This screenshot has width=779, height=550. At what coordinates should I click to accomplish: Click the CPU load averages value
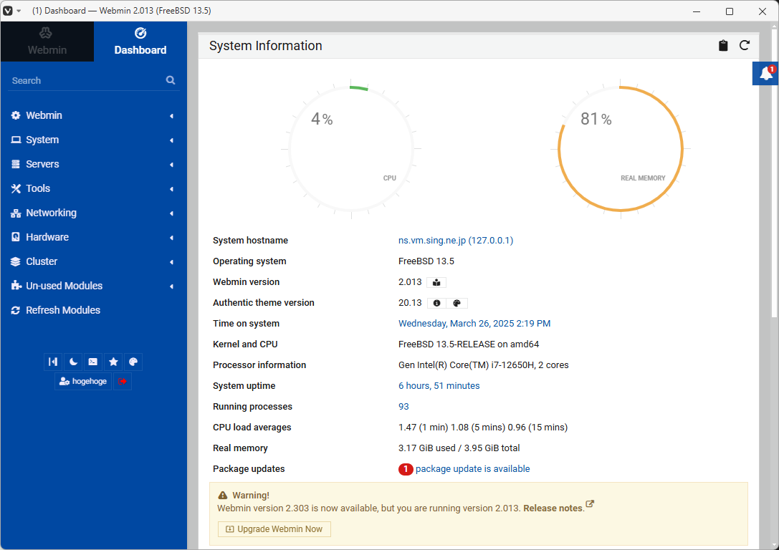(x=483, y=428)
